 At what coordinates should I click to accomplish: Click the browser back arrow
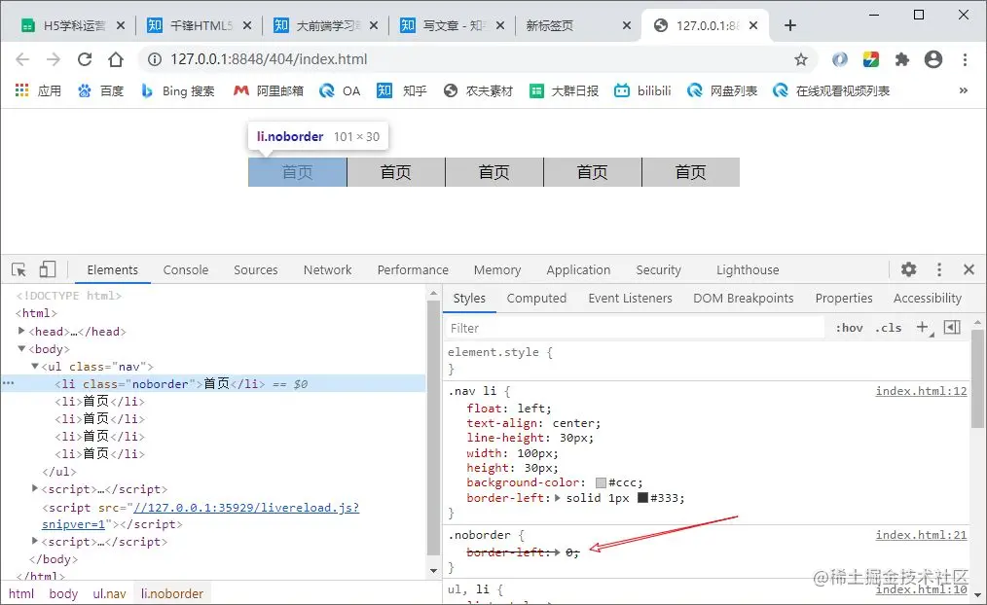pyautogui.click(x=22, y=59)
